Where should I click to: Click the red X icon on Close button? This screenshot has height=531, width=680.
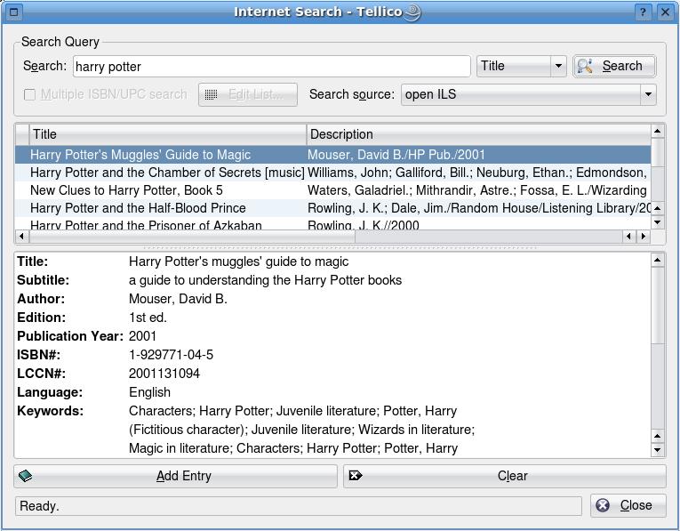(603, 505)
